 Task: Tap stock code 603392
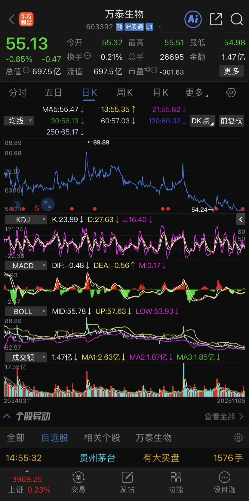click(100, 27)
